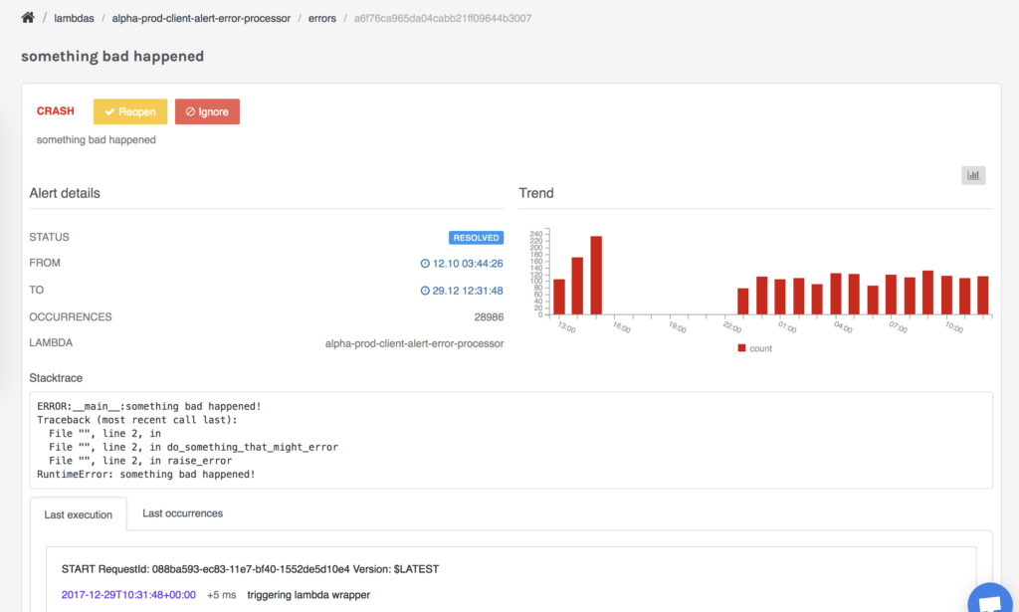
Task: Reopen the crash alert
Action: (130, 111)
